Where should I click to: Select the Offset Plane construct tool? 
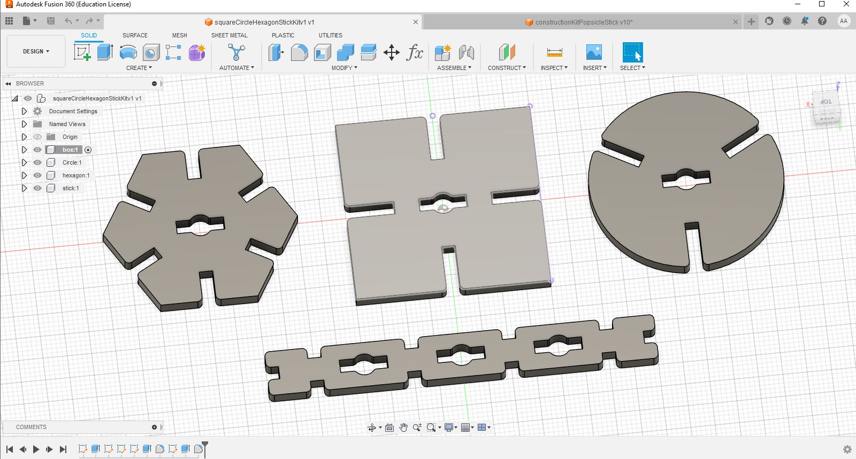(507, 52)
